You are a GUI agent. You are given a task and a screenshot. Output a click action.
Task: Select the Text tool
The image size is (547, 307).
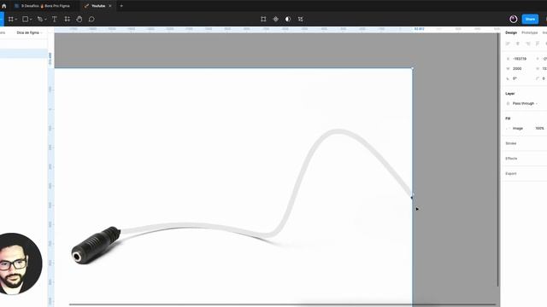click(x=55, y=19)
